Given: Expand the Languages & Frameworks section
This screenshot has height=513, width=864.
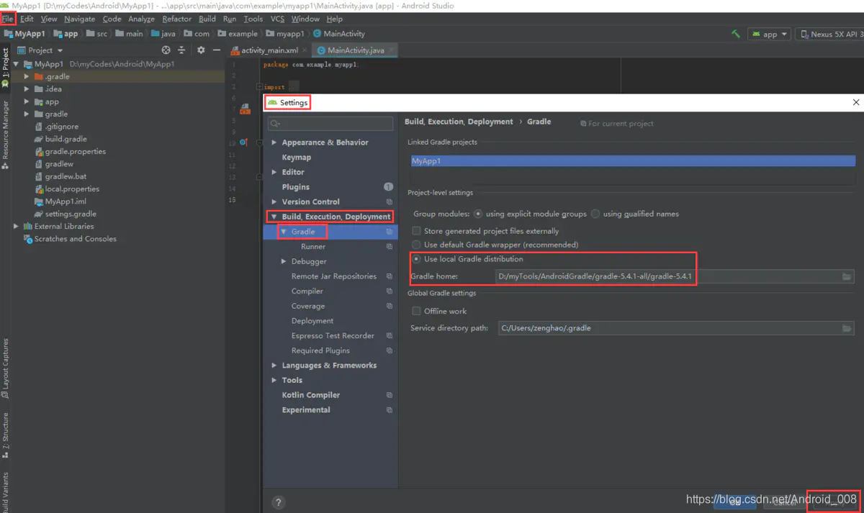Looking at the screenshot, I should point(274,366).
